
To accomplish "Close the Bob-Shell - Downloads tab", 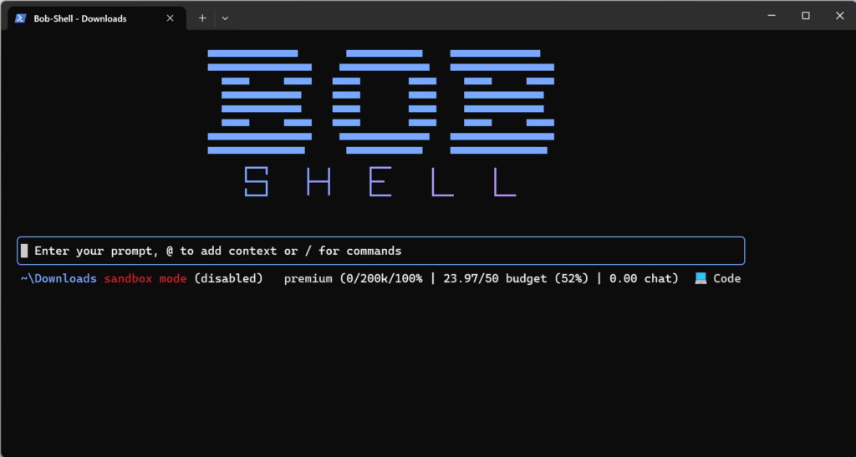I will (x=171, y=18).
